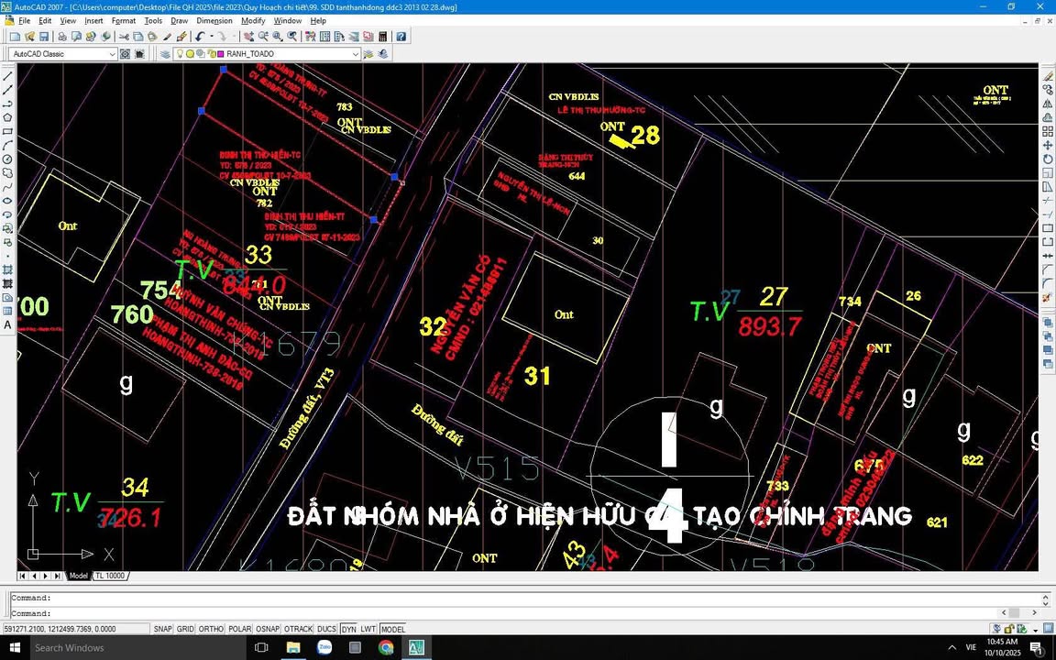Activate the Zoom Realtime magnifier tool
The height and width of the screenshot is (660, 1056).
tap(263, 36)
